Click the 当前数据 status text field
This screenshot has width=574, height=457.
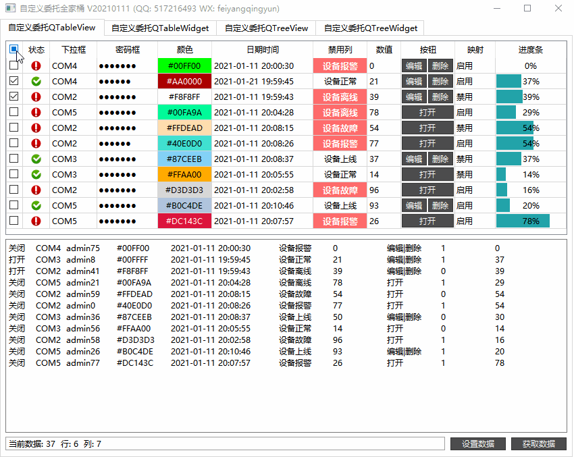(225, 443)
